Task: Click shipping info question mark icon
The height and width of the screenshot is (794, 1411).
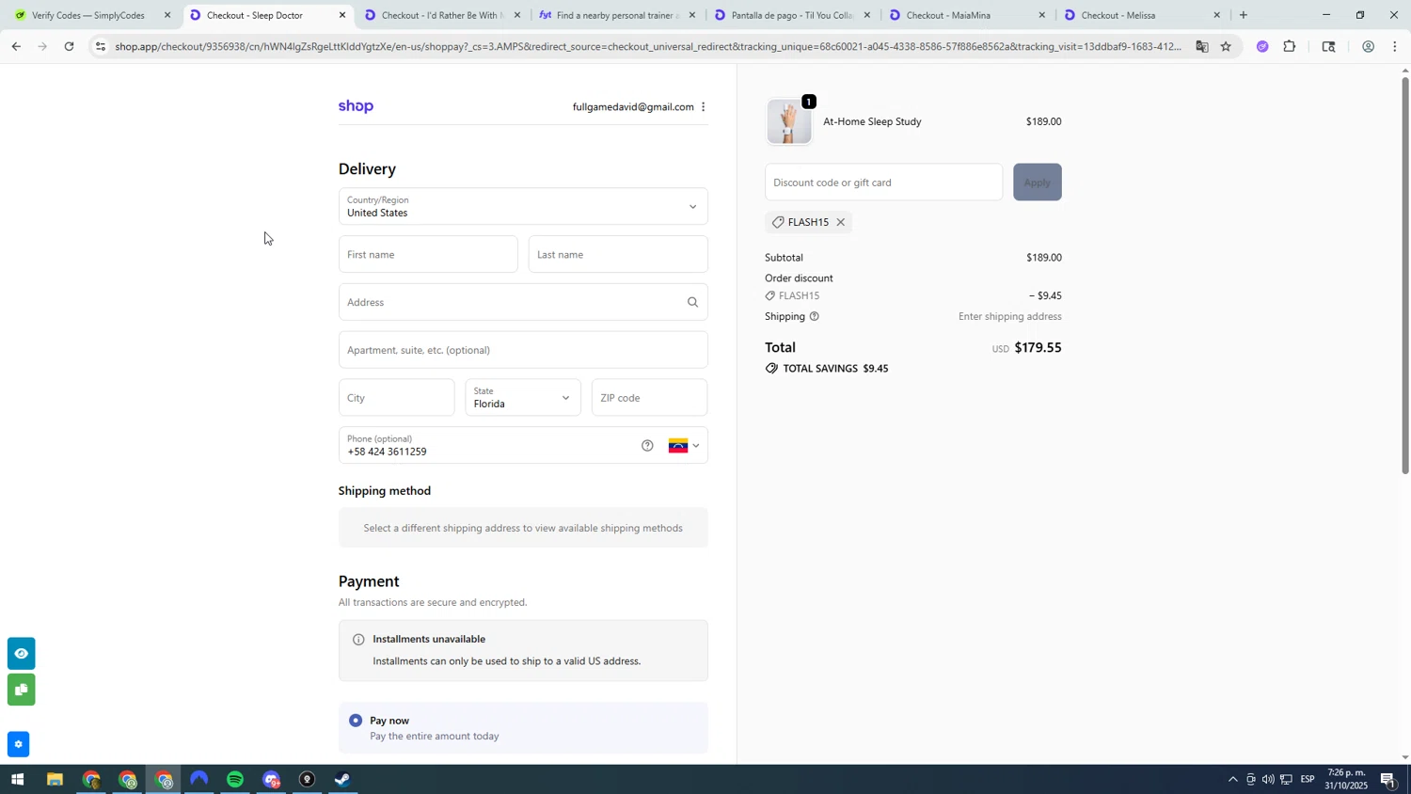Action: [815, 317]
